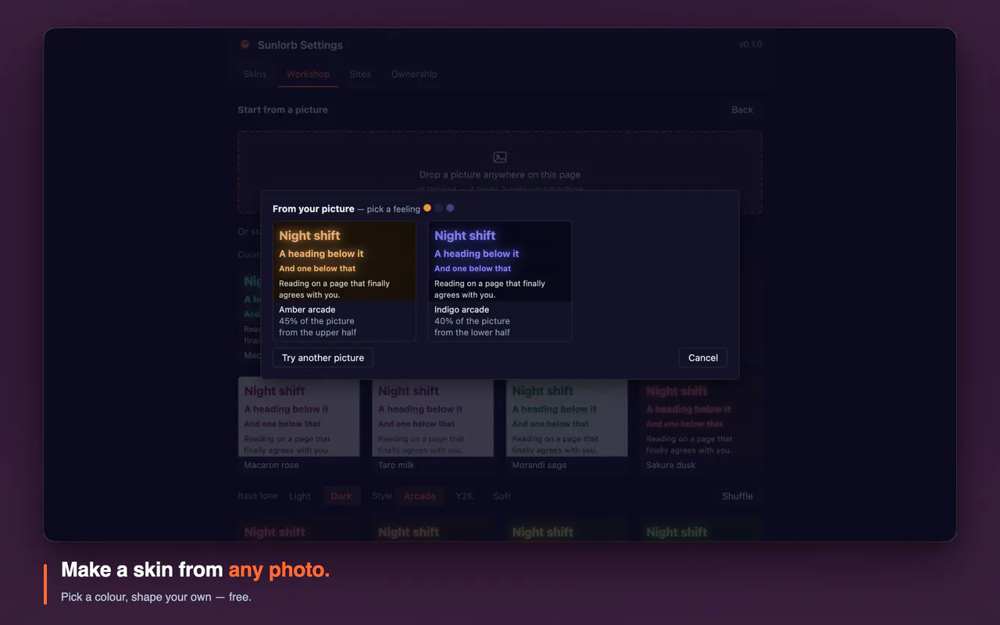The image size is (1000, 625).
Task: Select the Arcade style
Action: point(420,496)
